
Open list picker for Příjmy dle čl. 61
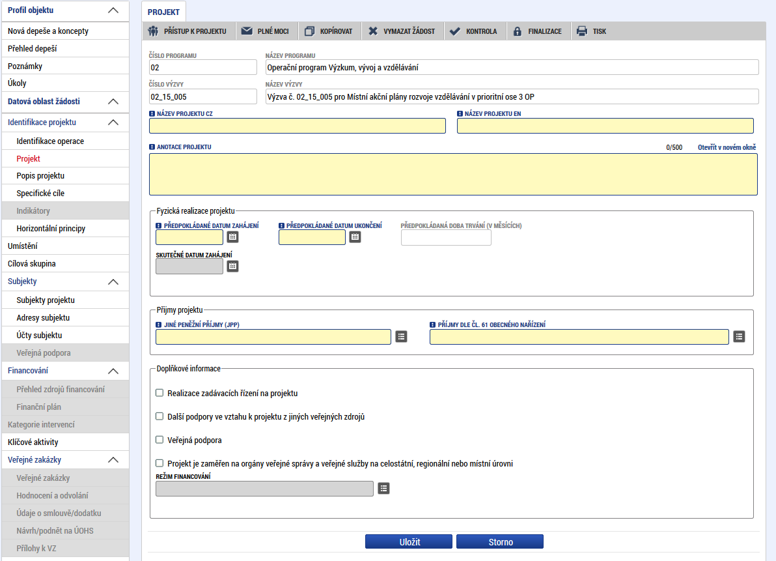pos(739,337)
